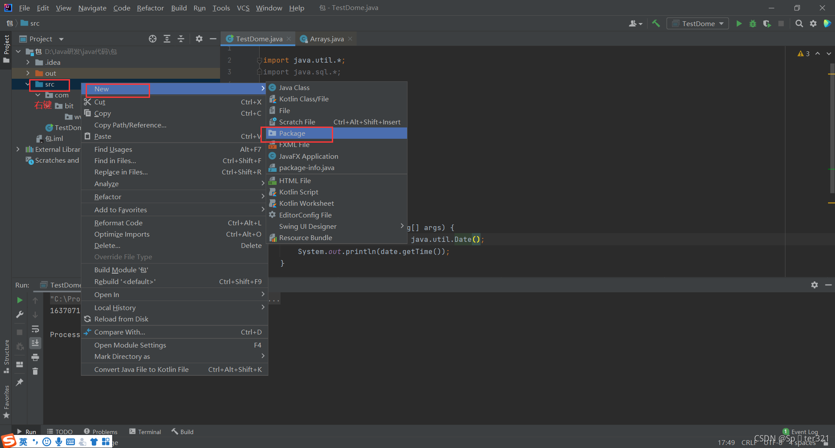Screen dimensions: 835x448
Task: Open the Event Log
Action: click(800, 431)
